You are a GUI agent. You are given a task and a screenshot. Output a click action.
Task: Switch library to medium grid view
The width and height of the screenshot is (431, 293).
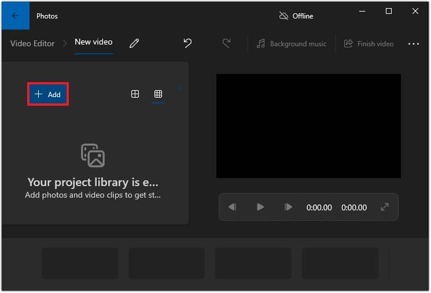(x=135, y=94)
